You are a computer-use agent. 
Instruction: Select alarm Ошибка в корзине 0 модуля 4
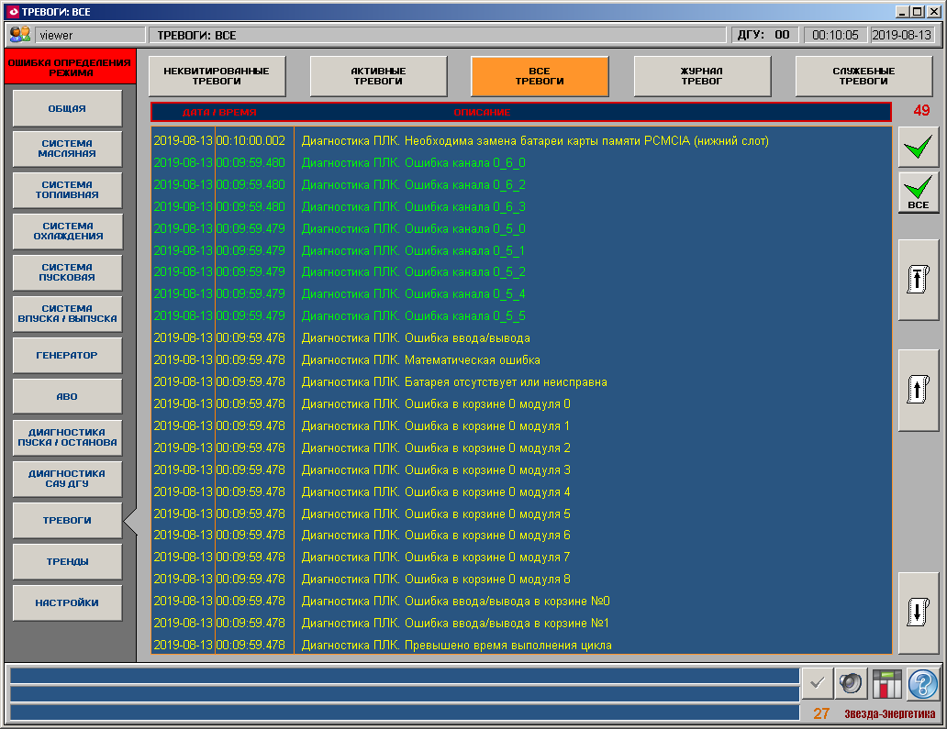521,492
